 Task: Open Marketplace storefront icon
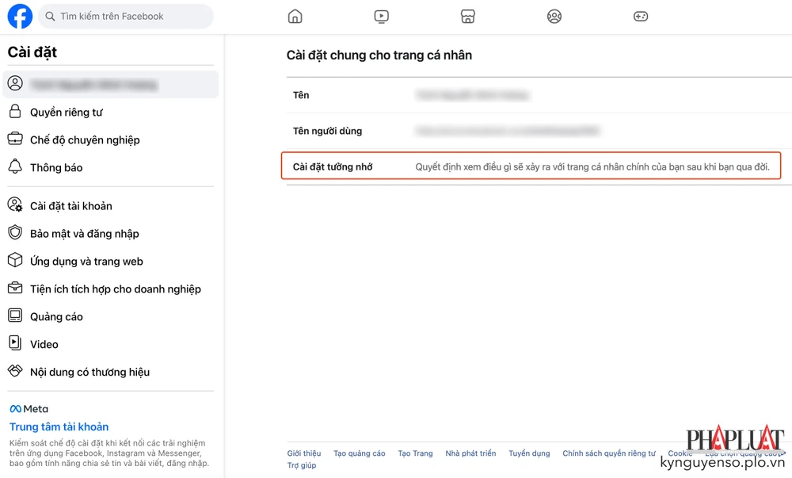coord(468,16)
